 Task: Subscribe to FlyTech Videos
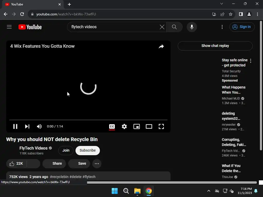[x=88, y=150]
